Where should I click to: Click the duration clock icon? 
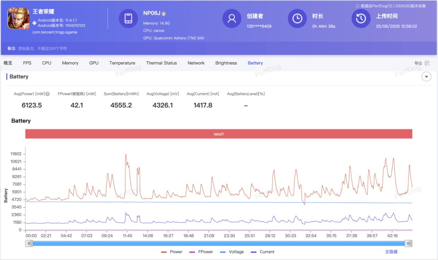point(297,19)
